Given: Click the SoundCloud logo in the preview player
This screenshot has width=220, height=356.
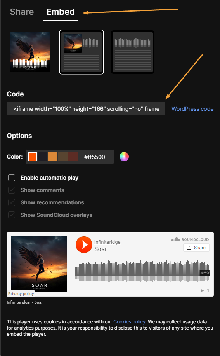Looking at the screenshot, I should click(x=190, y=239).
